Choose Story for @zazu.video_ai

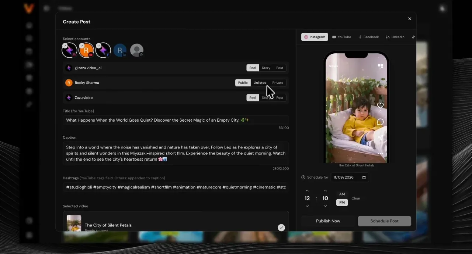point(266,68)
